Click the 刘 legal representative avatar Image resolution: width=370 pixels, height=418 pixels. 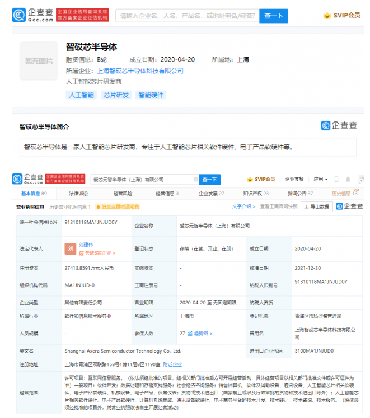[70, 248]
